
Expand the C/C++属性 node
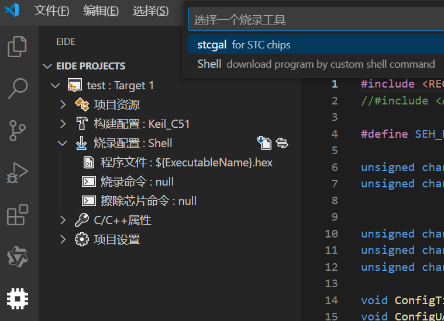(x=63, y=220)
